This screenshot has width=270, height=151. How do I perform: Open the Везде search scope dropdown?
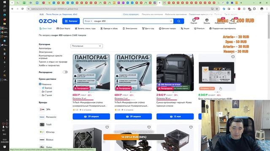(x=89, y=21)
